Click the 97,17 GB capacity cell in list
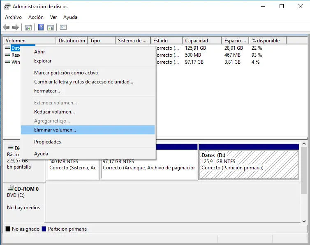Screen dimensions: 310x245 [194, 62]
